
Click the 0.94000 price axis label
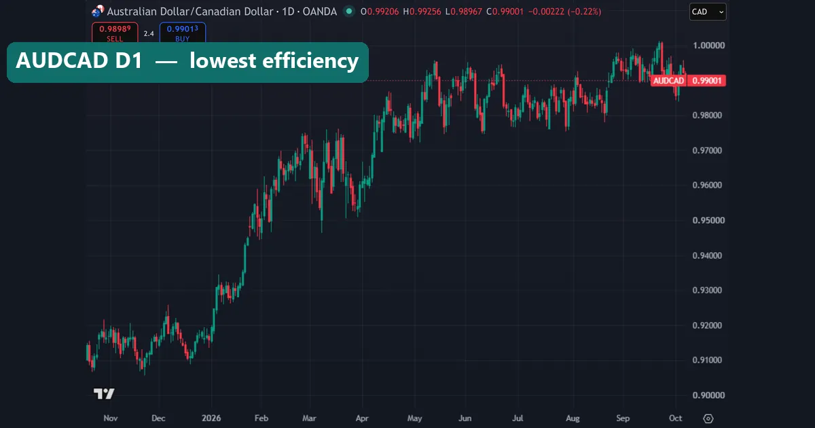click(x=707, y=255)
